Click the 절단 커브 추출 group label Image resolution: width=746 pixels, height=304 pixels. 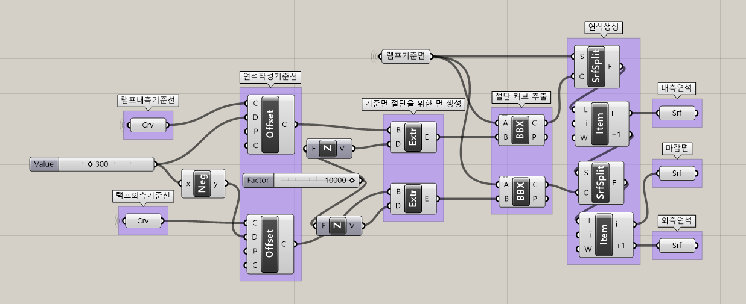coord(521,97)
